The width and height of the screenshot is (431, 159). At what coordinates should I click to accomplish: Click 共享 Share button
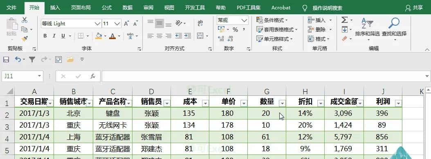click(414, 8)
